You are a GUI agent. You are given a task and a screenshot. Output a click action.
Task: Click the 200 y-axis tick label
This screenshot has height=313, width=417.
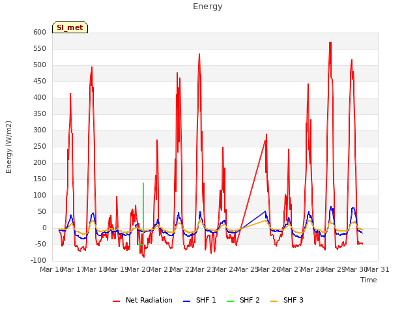coord(40,163)
